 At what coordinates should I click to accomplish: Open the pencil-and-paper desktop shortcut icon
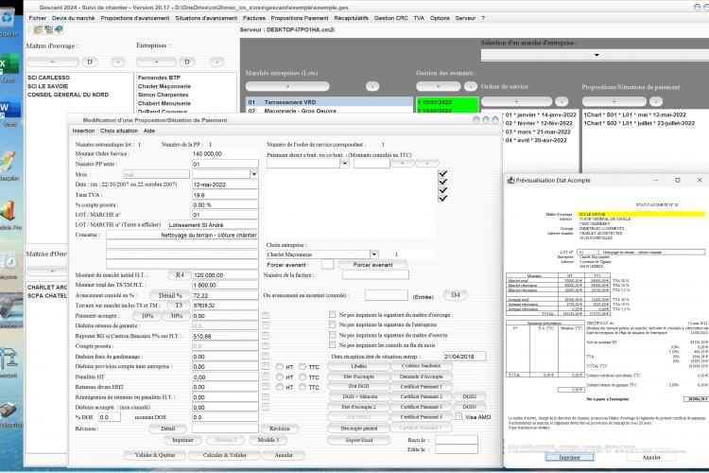[x=9, y=162]
